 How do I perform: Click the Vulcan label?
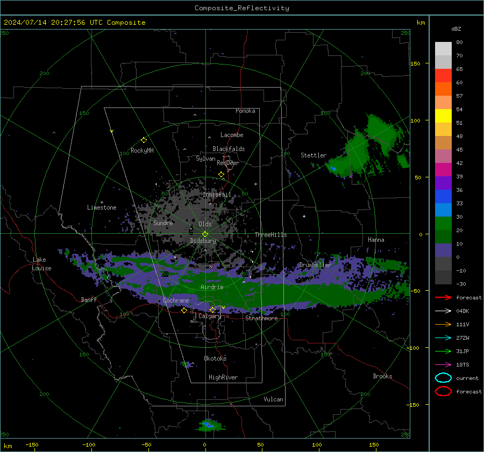click(274, 399)
